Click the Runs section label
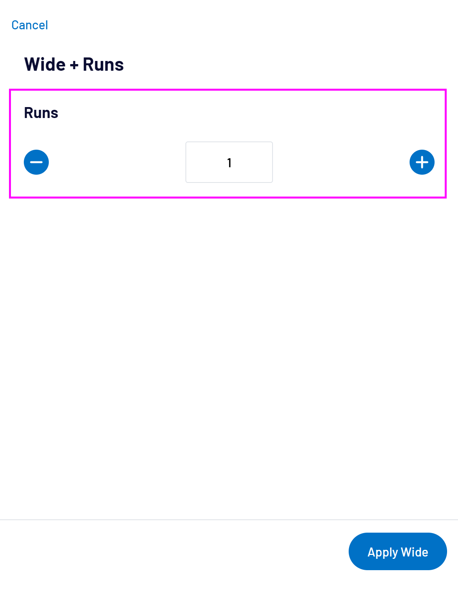The image size is (458, 594). pos(41,113)
